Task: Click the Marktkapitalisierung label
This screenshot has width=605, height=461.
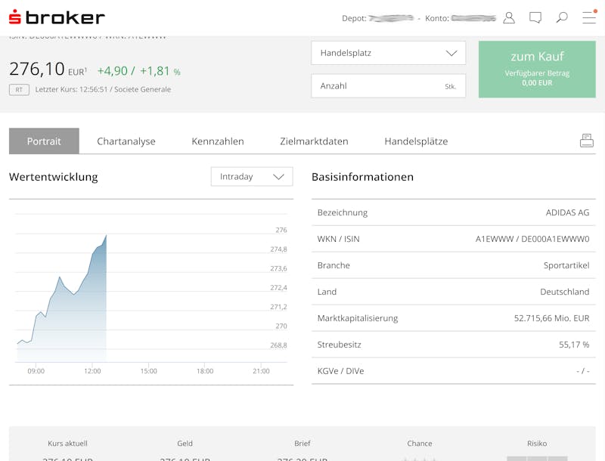Action: point(357,318)
